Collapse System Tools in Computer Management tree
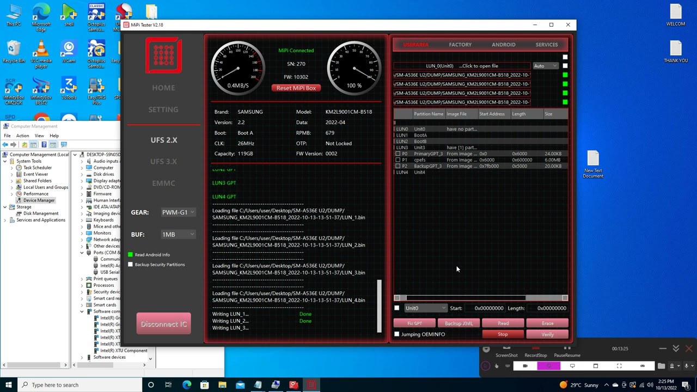This screenshot has height=392, width=697. pos(5,161)
